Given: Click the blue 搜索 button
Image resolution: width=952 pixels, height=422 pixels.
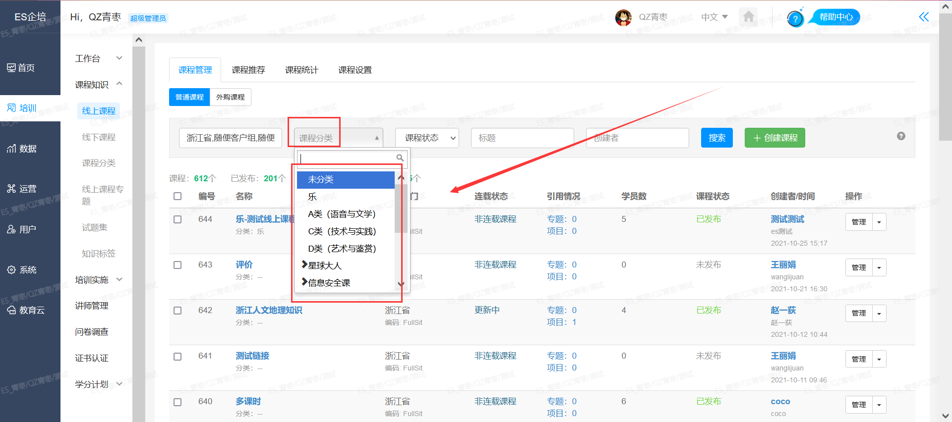Looking at the screenshot, I should [x=717, y=138].
